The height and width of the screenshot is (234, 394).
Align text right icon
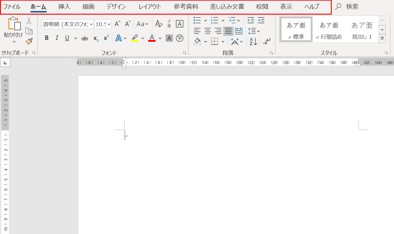pyautogui.click(x=218, y=31)
